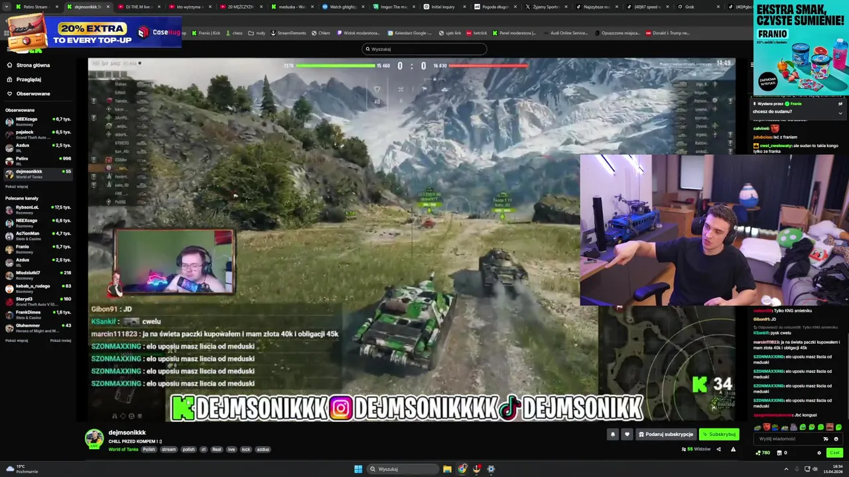
Task: Open chat settings gear icon
Action: pos(819,453)
